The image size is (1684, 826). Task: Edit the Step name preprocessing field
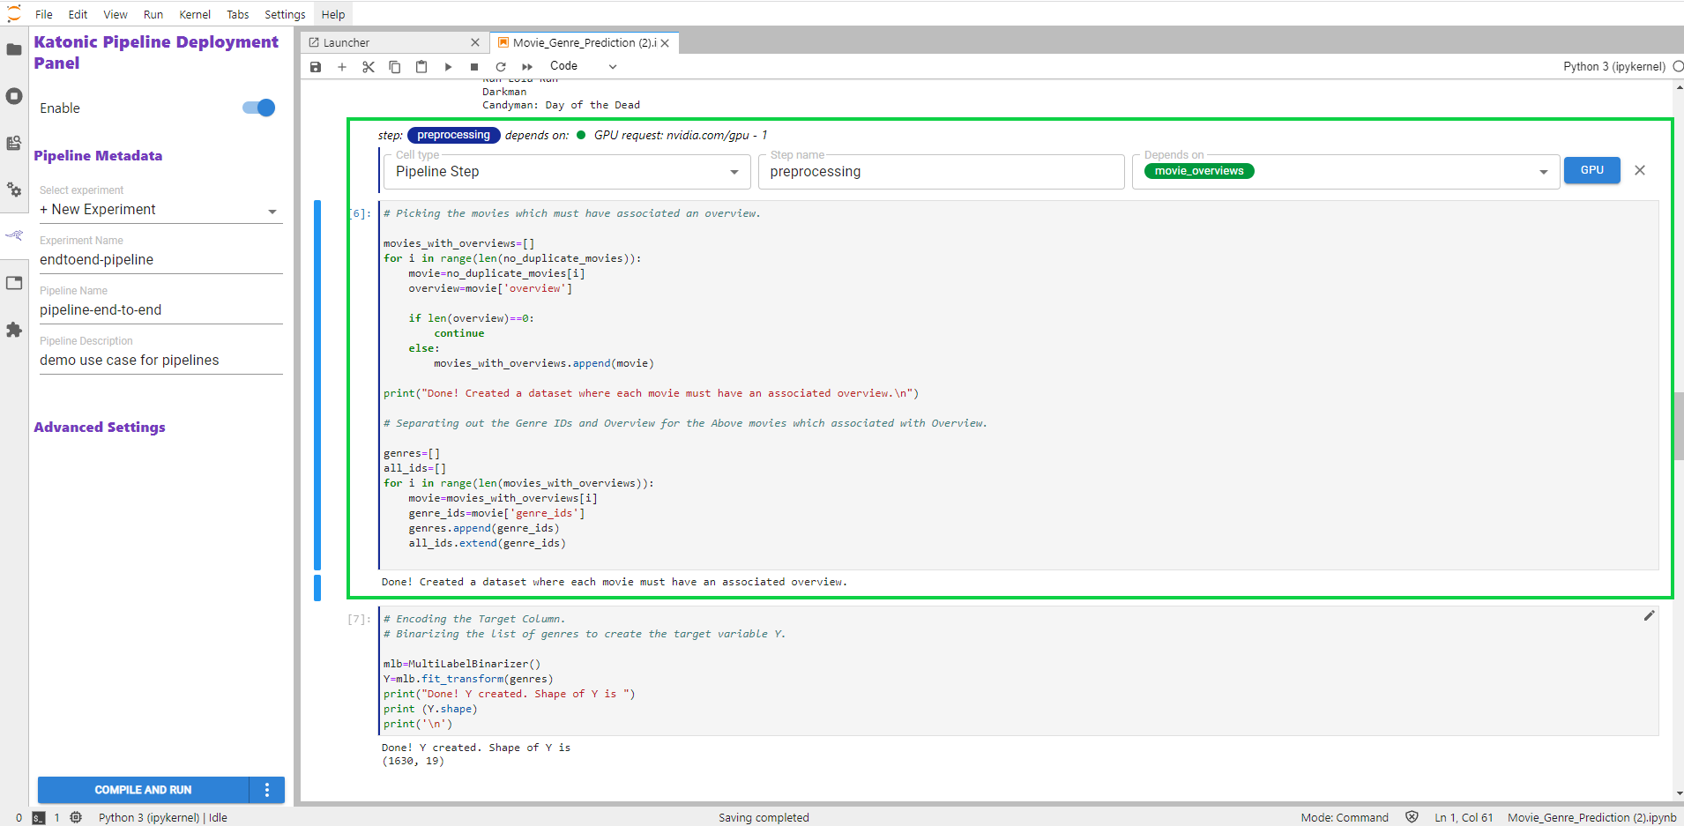pos(941,172)
